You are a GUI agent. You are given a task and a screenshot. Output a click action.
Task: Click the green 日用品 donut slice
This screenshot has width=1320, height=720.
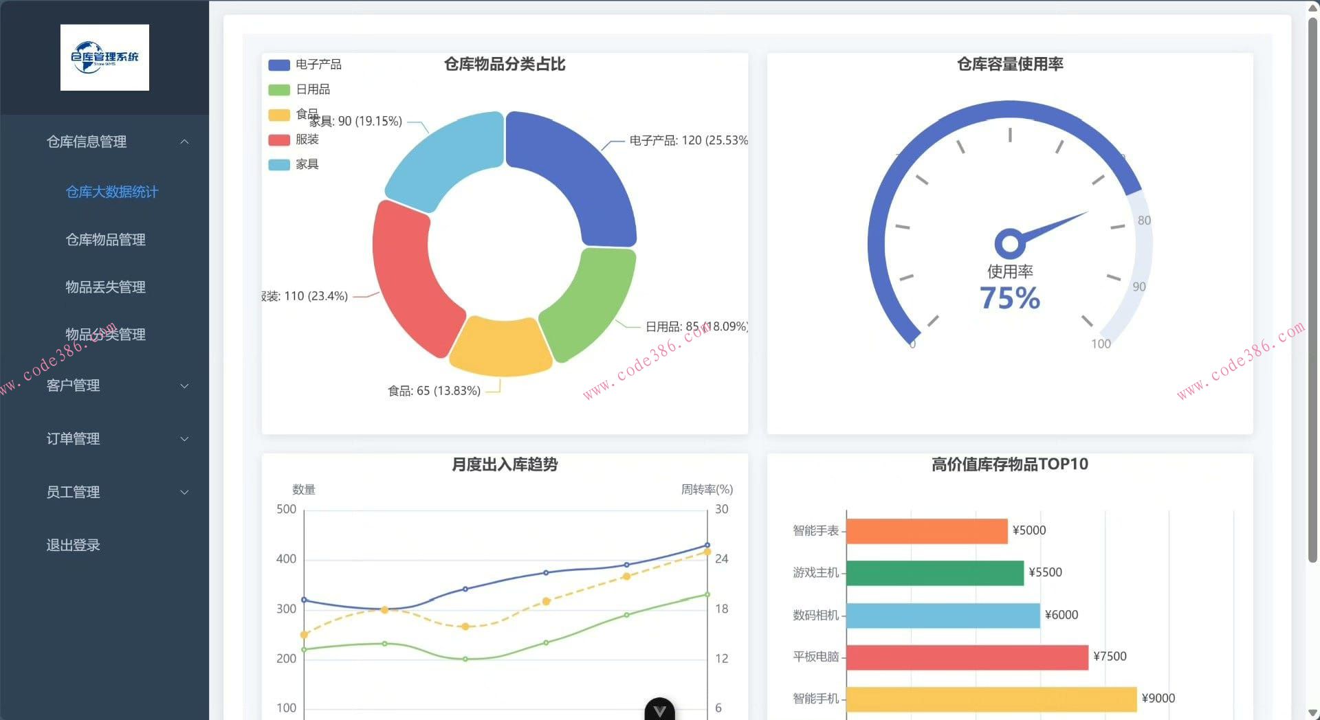pos(591,302)
